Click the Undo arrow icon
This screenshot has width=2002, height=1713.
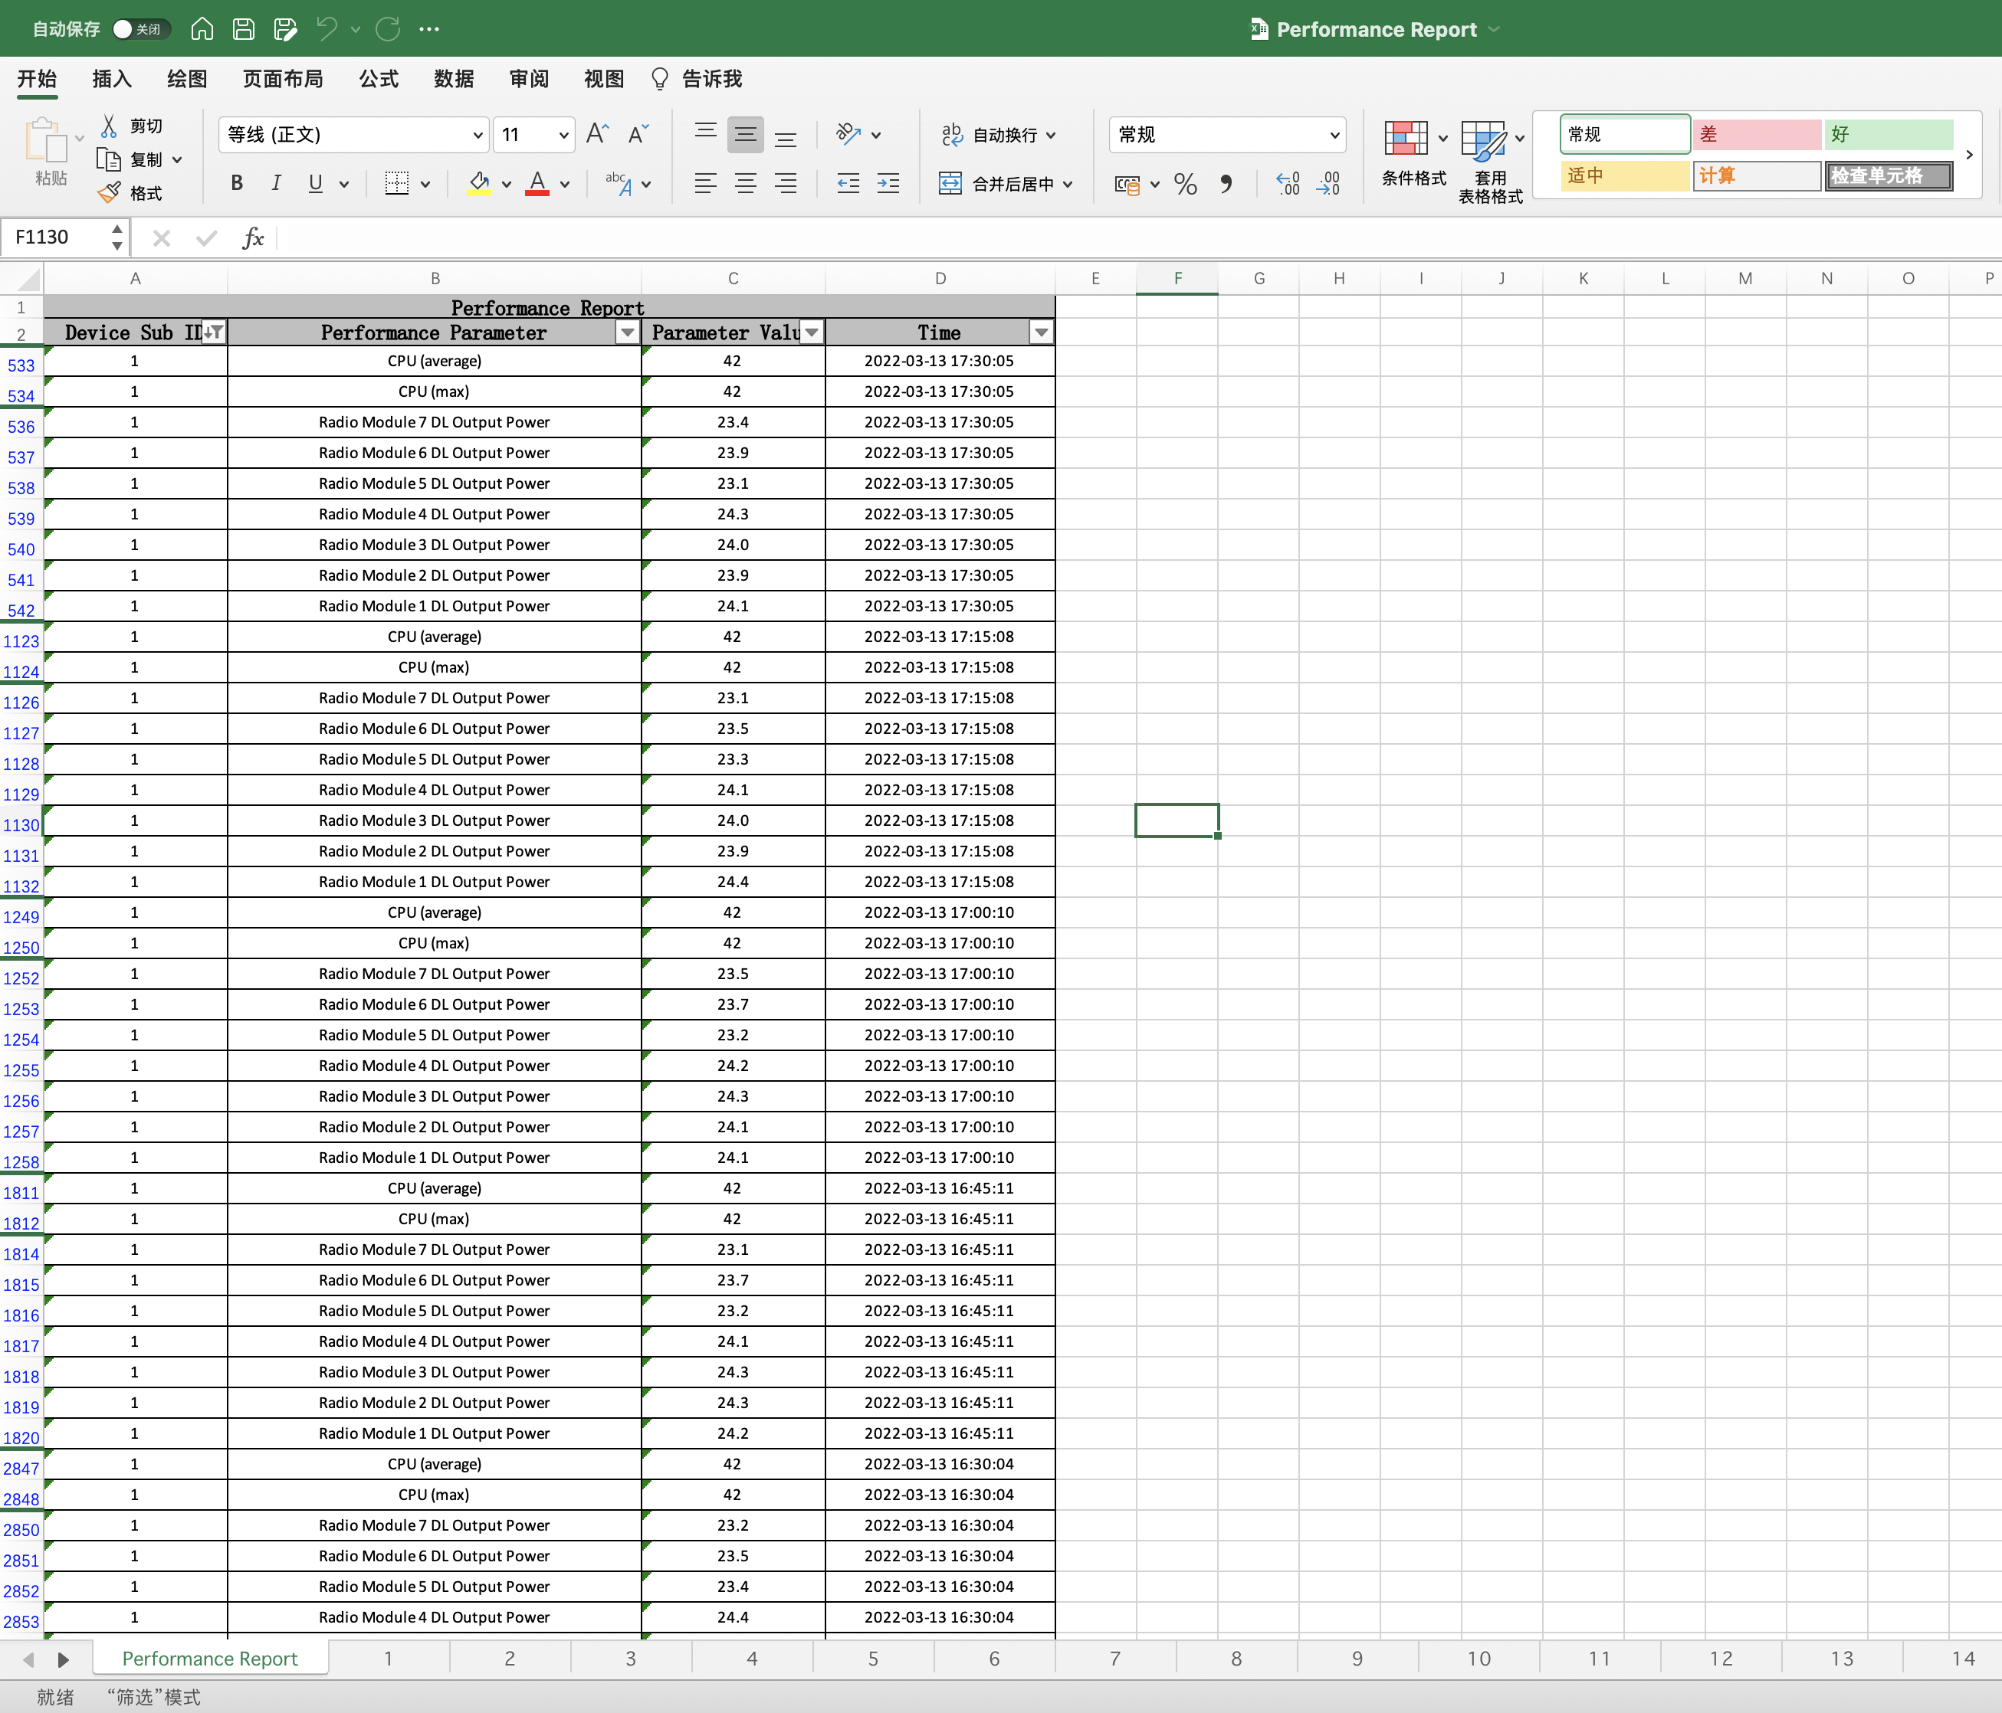(x=327, y=29)
